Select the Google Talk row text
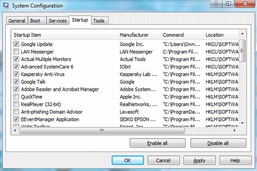The width and height of the screenshot is (257, 171). tap(33, 82)
